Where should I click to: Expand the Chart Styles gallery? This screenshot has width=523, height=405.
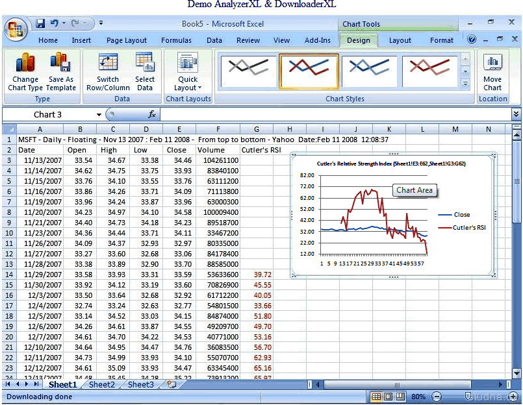coord(465,84)
